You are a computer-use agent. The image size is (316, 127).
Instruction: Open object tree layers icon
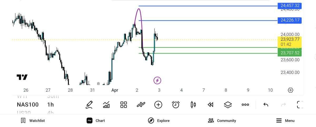(x=228, y=105)
